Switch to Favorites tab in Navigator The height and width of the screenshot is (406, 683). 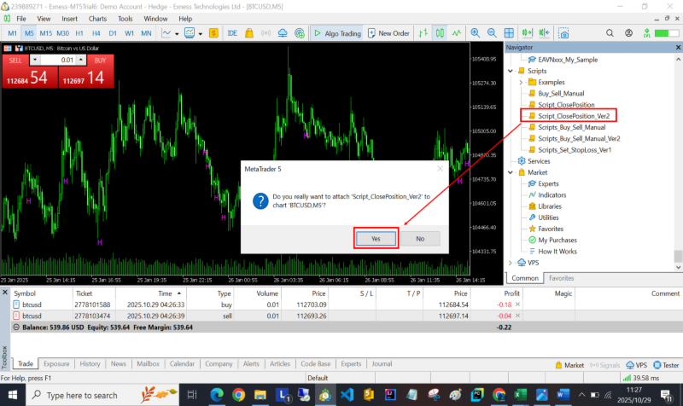pos(561,278)
